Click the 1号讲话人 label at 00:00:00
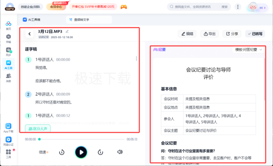 pos(44,60)
